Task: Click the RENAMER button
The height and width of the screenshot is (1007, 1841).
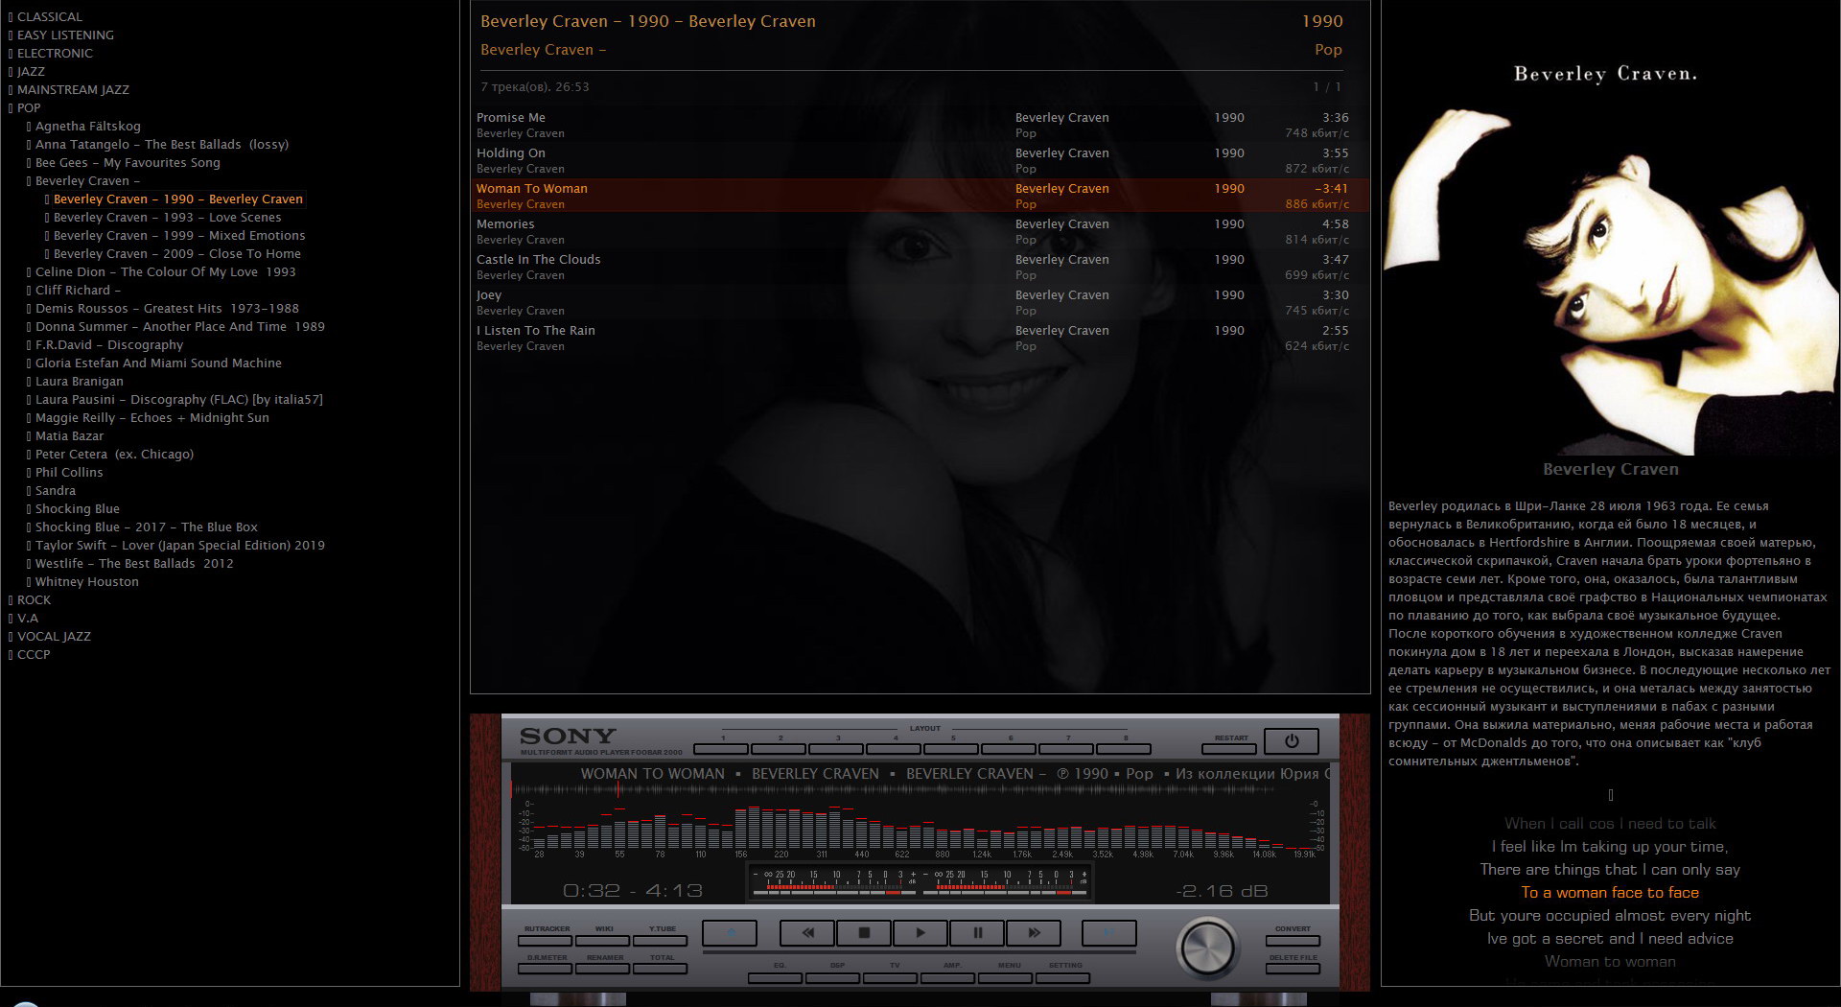Action: pos(604,969)
